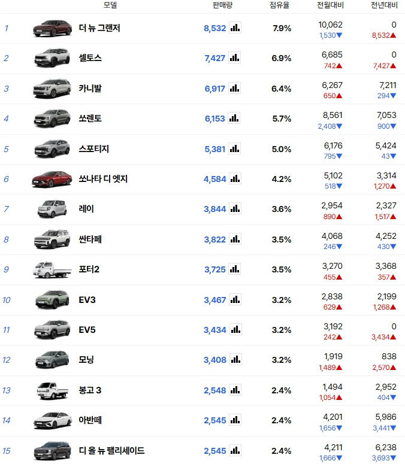Open sales chart icon for 봉고 3
Image resolution: width=405 pixels, height=464 pixels.
pyautogui.click(x=235, y=390)
